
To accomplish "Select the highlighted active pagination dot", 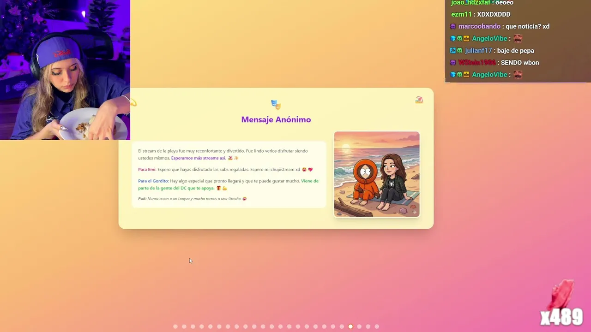I will (x=350, y=326).
